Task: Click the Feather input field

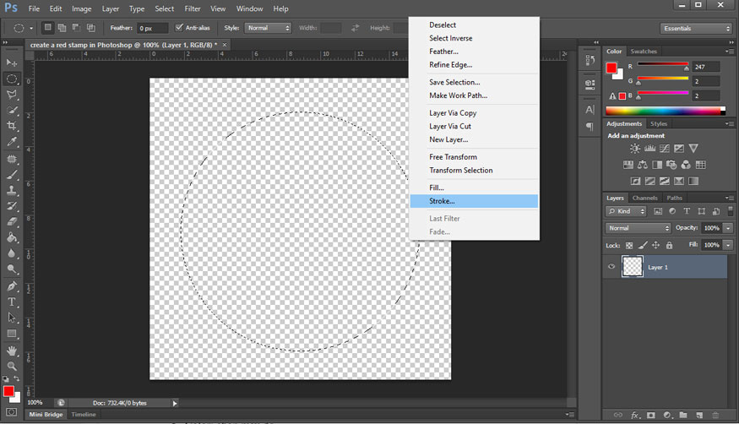Action: 153,28
